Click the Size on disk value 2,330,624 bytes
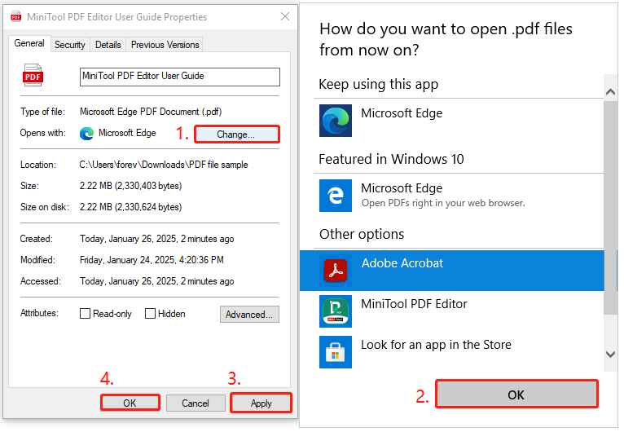Image resolution: width=624 pixels, height=432 pixels. 130,207
